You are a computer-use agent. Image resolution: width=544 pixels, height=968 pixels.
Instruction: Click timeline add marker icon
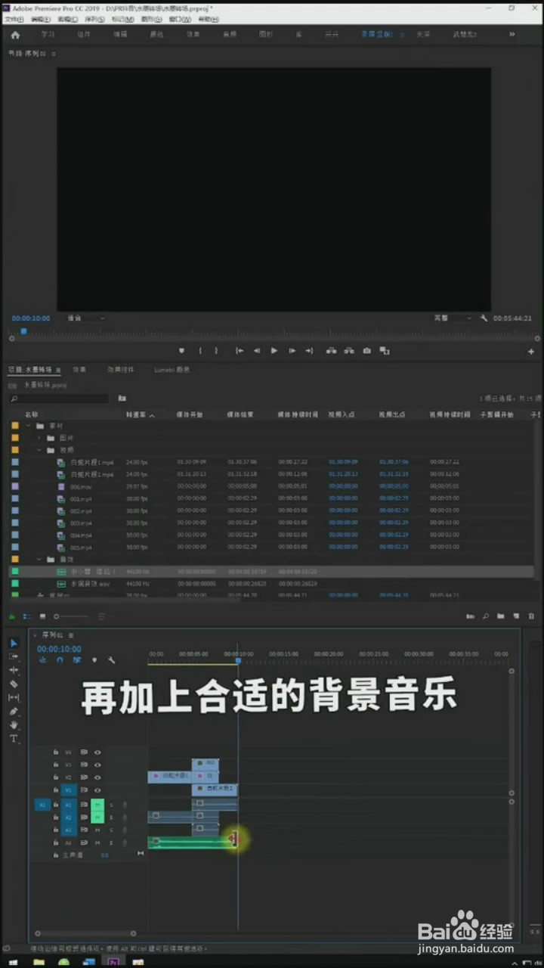pyautogui.click(x=94, y=660)
